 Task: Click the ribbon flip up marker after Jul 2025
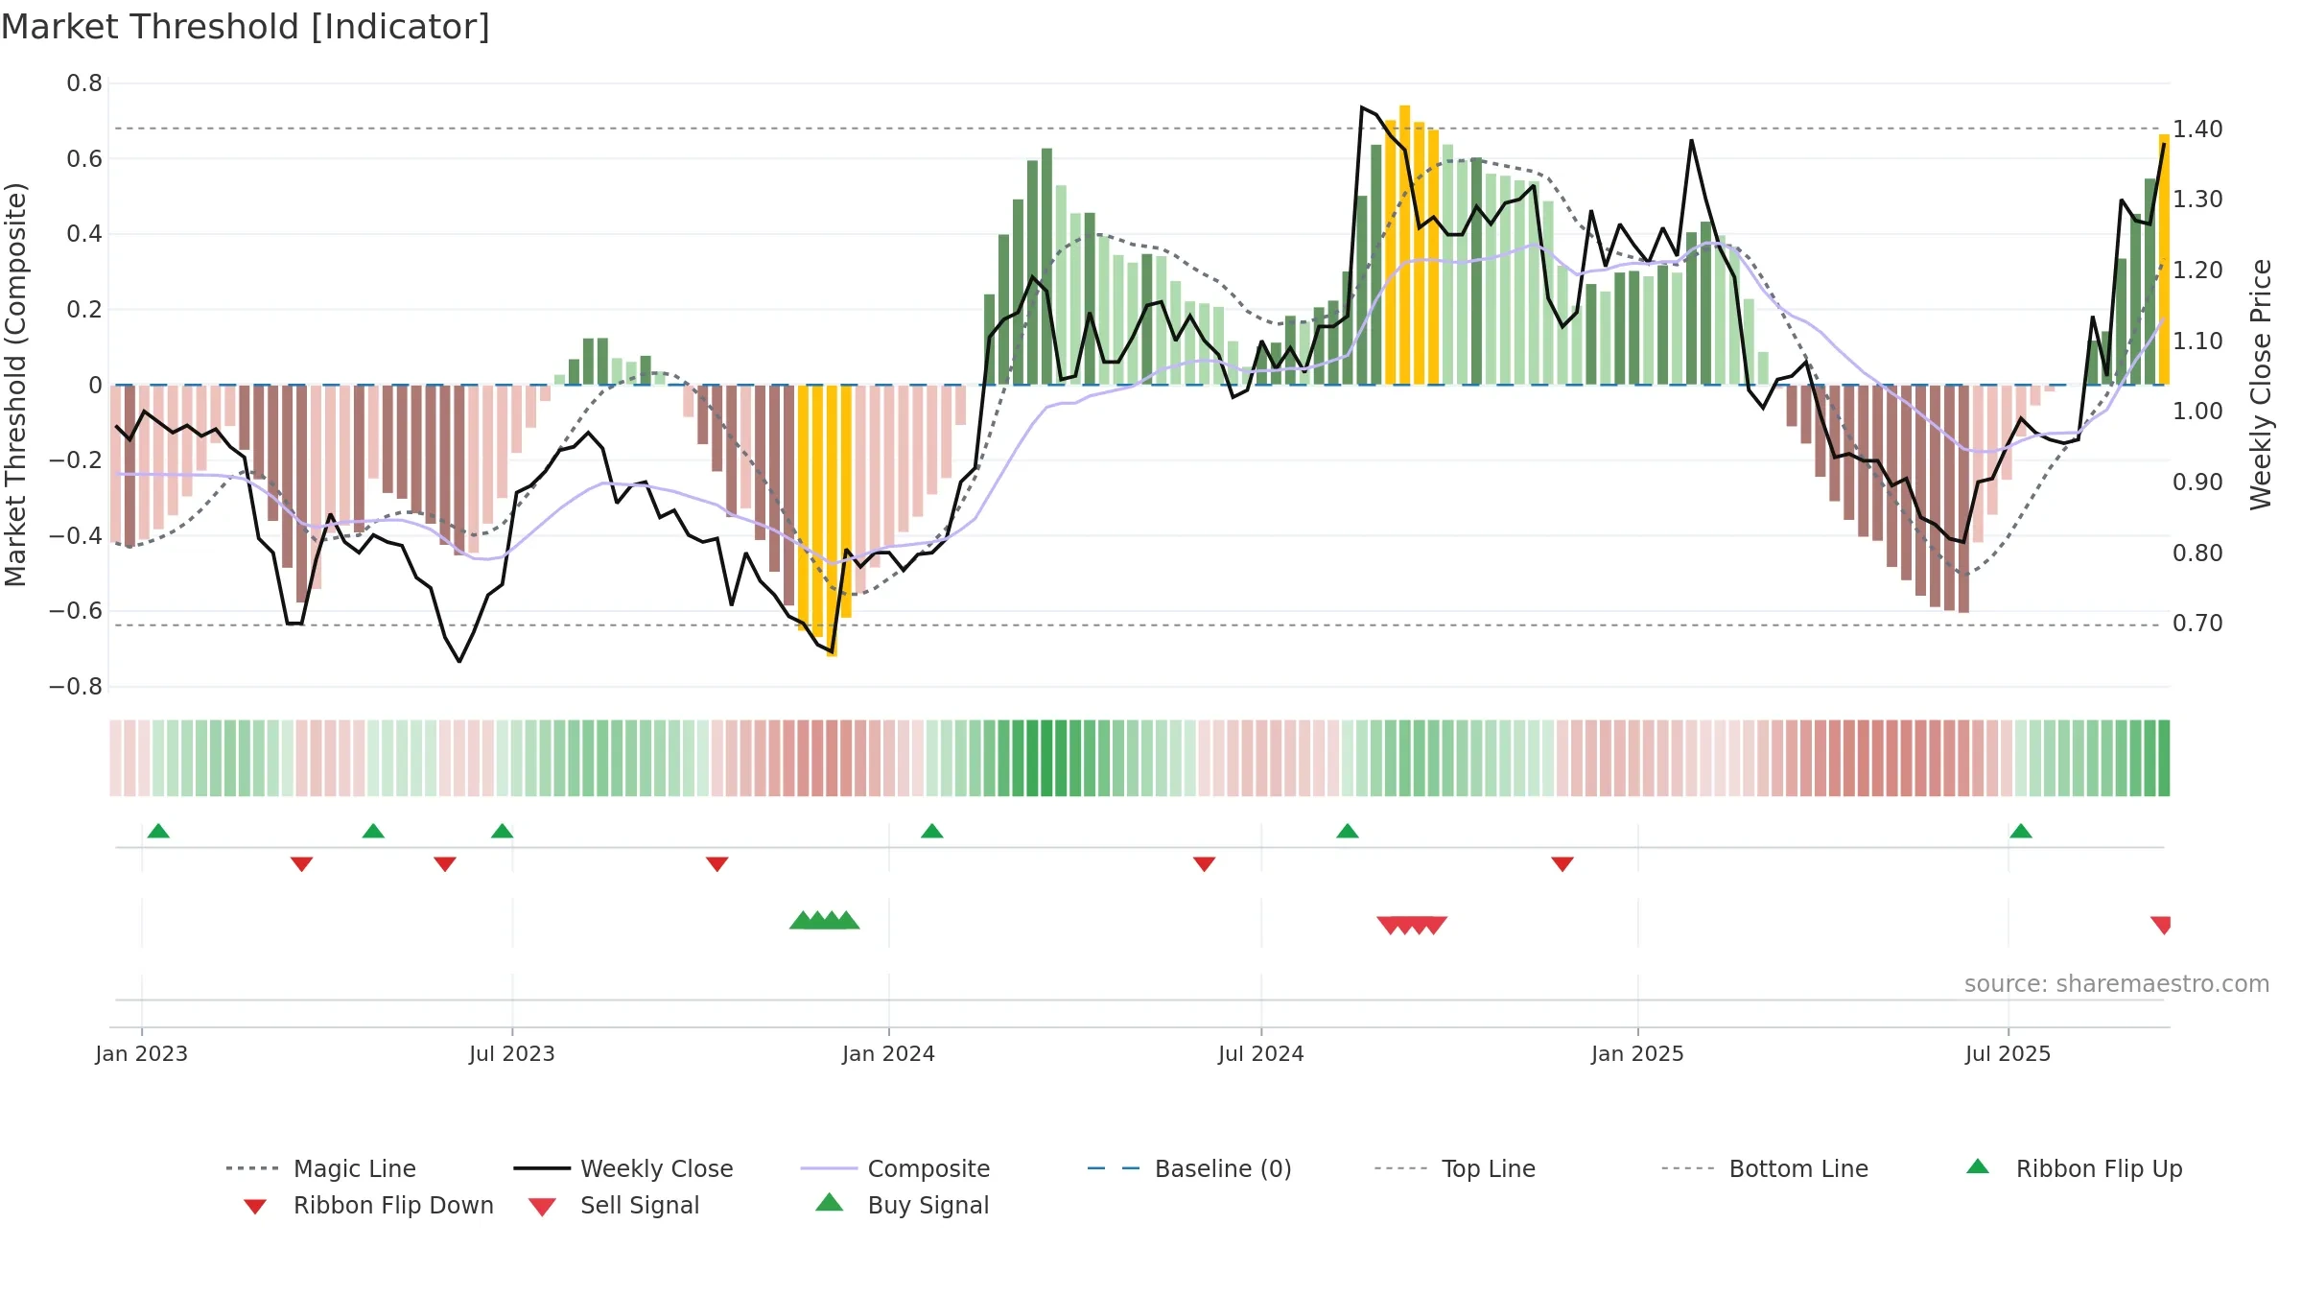[x=2021, y=831]
